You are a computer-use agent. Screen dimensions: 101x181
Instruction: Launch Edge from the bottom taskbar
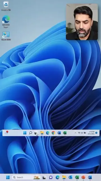tap(58, 177)
